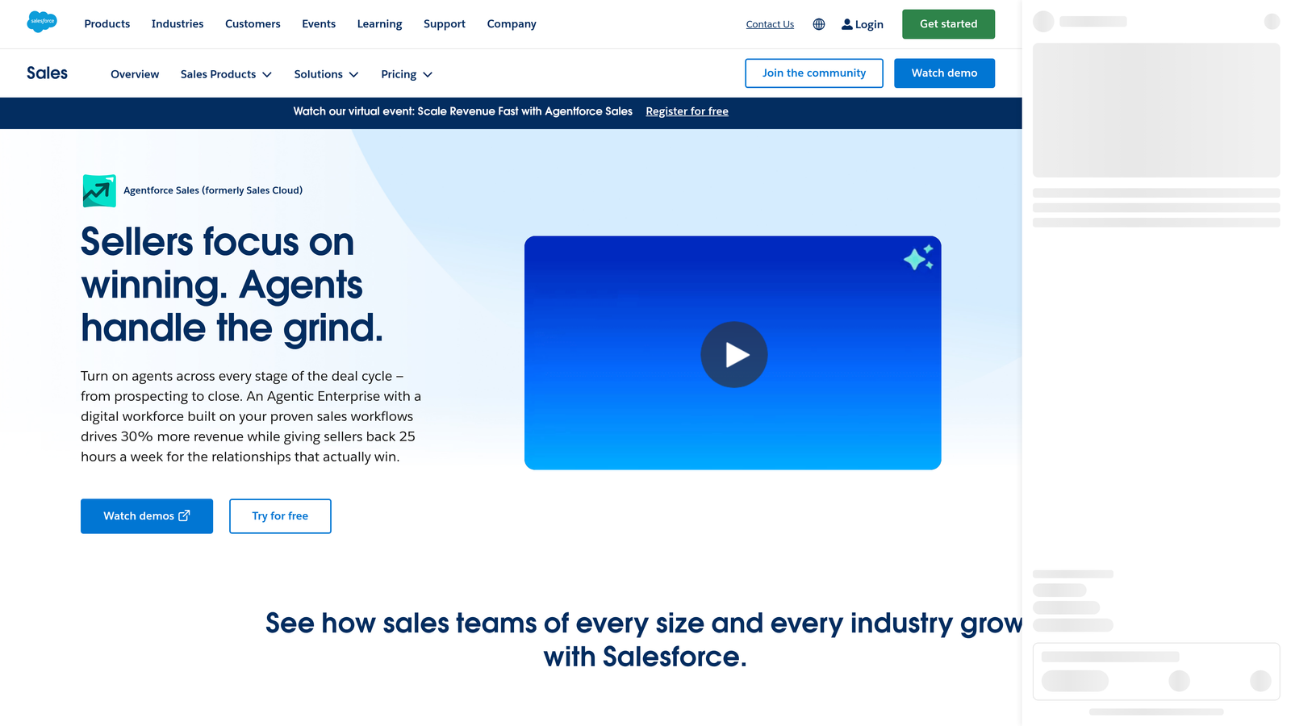The width and height of the screenshot is (1291, 726).
Task: Click the Login user icon
Action: [847, 24]
